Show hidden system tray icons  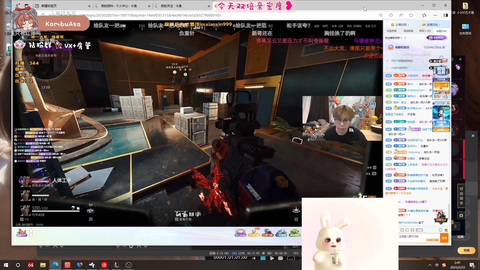click(x=430, y=265)
